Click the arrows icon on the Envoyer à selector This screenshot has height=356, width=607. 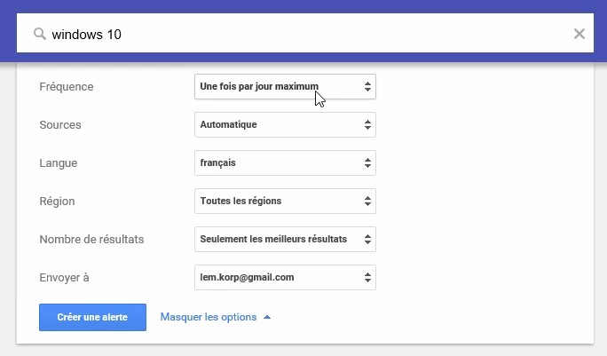[x=367, y=278]
